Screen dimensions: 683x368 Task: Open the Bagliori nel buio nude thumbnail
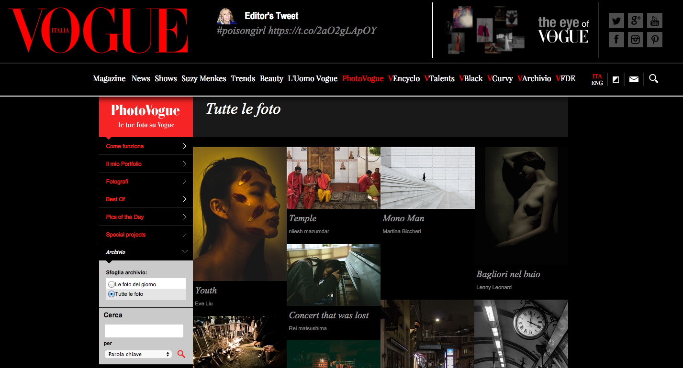coord(521,206)
